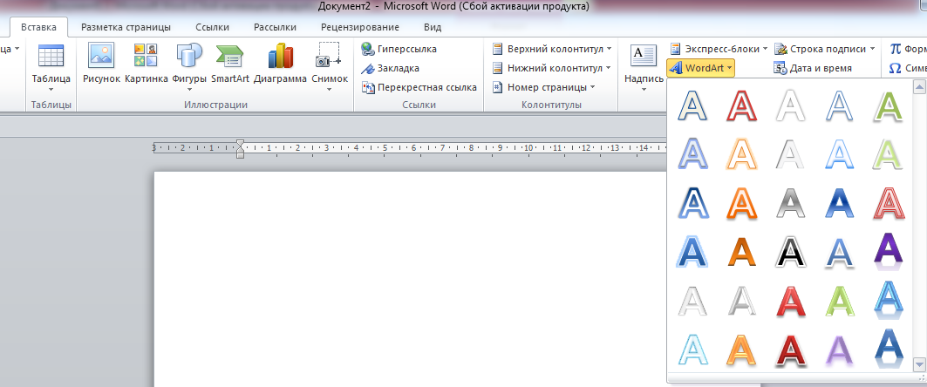This screenshot has width=927, height=387.
Task: Click the WordArt gallery scroll-down arrow
Action: (x=919, y=363)
